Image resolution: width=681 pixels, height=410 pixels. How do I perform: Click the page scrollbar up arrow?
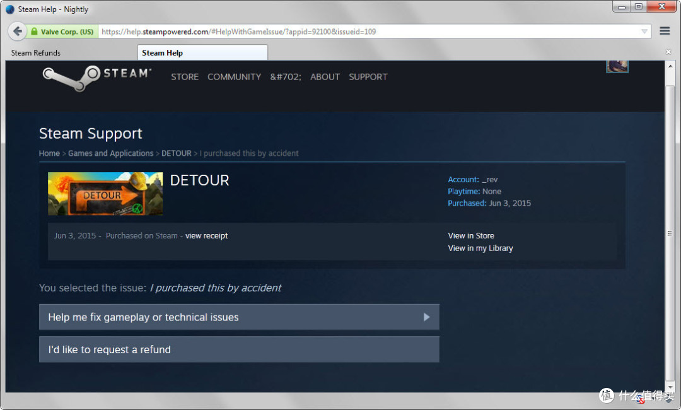[670, 66]
